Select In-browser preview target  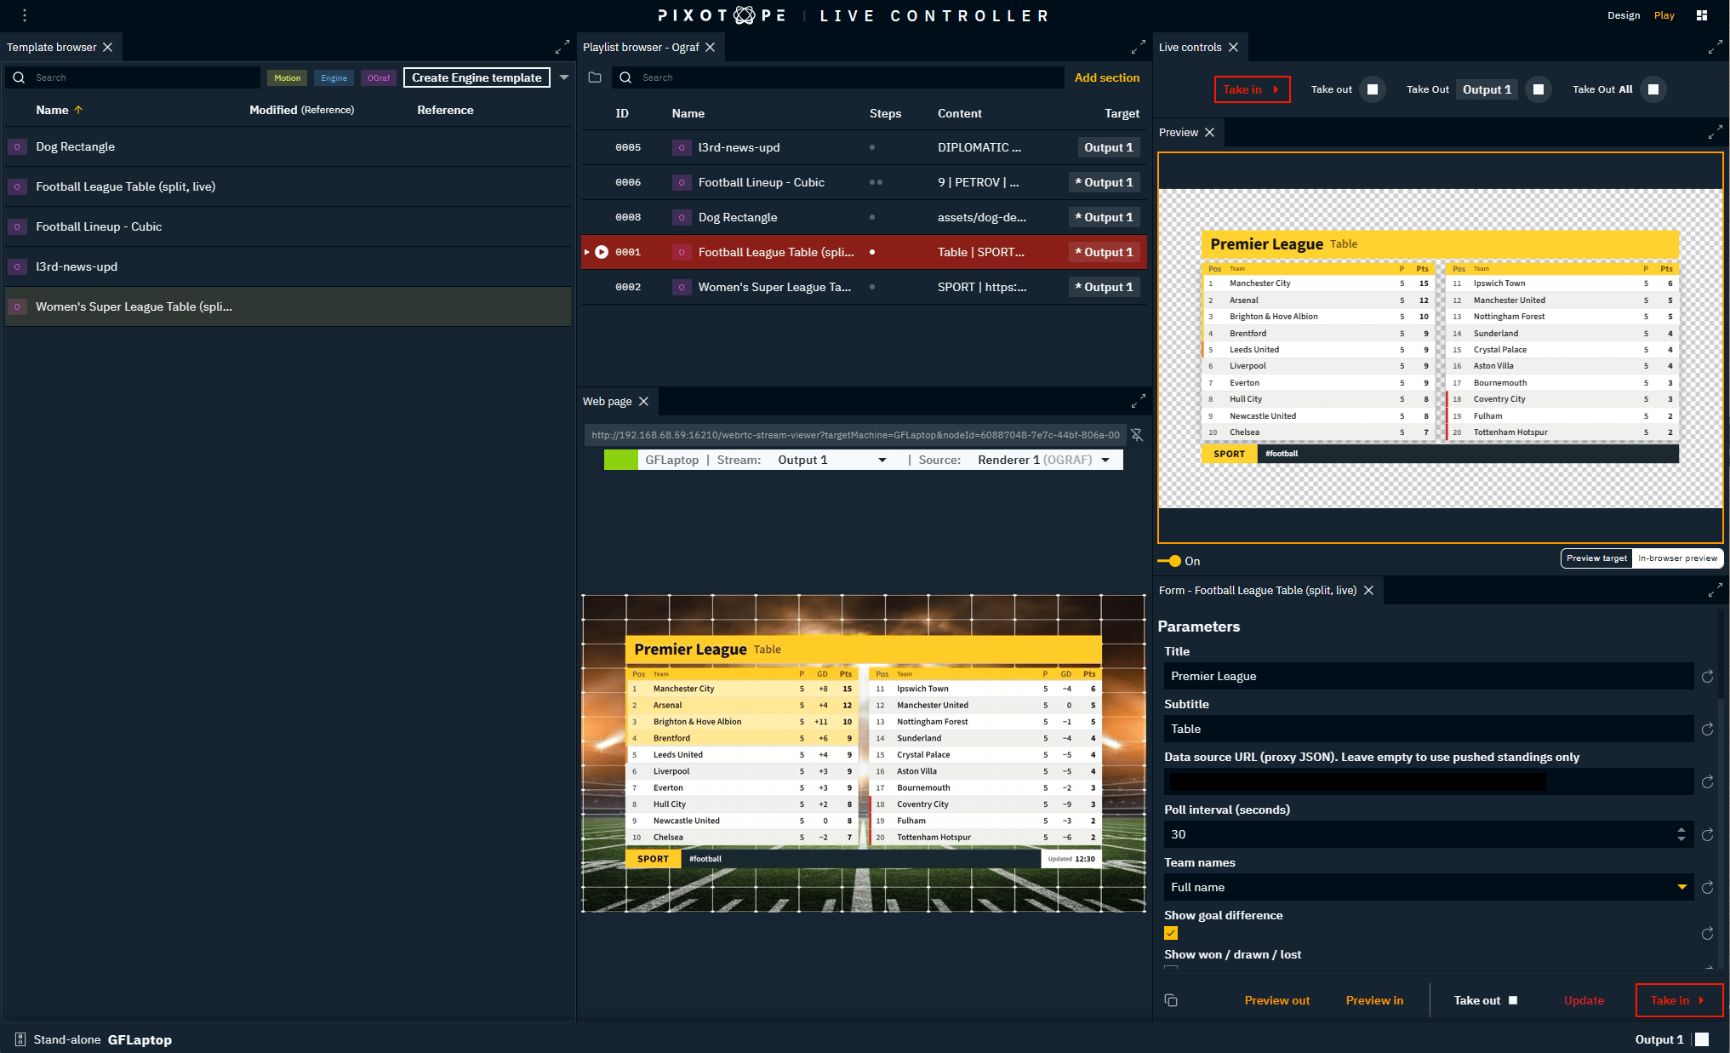1677,558
